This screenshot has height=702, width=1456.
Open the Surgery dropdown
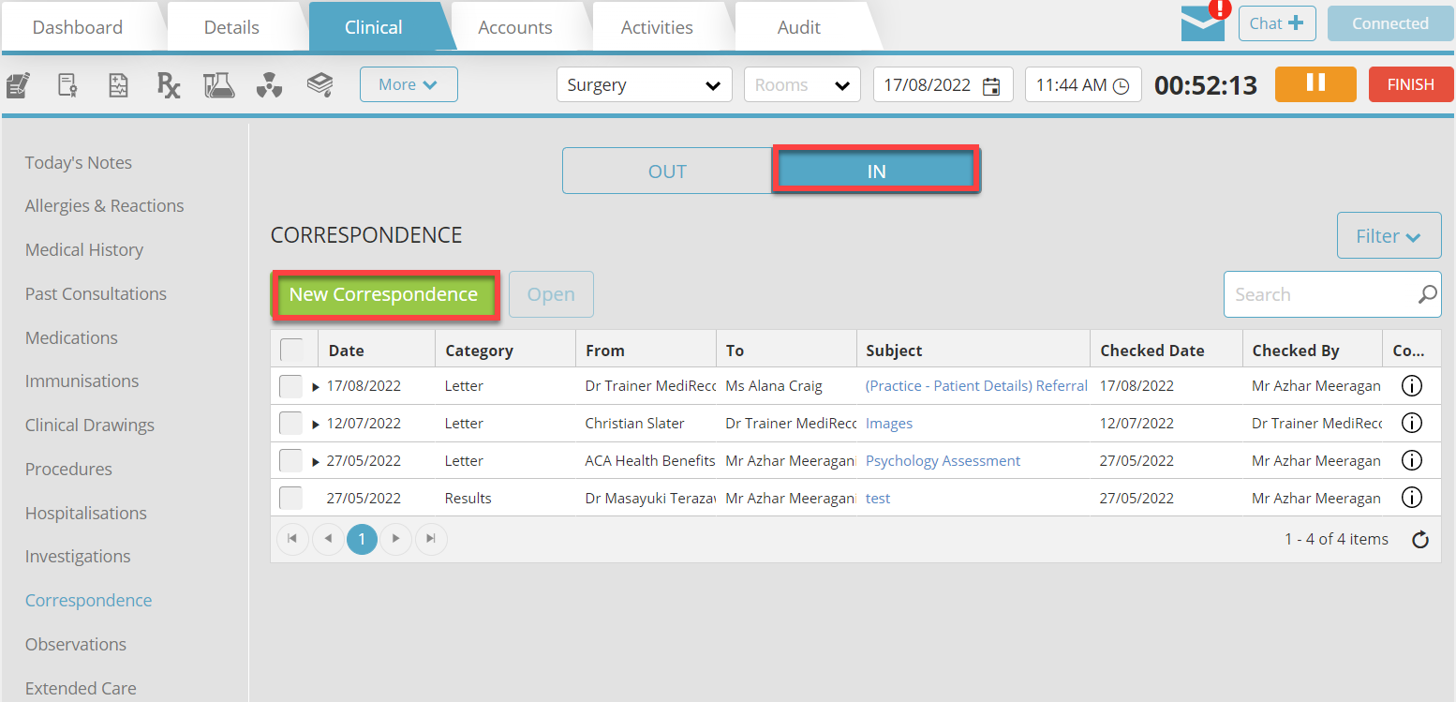[x=645, y=85]
